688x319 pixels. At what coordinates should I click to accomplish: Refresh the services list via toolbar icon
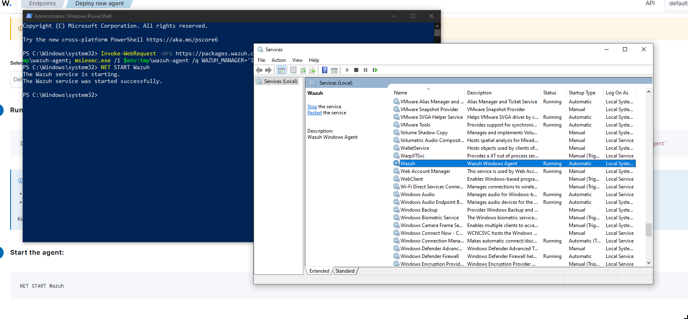click(x=303, y=70)
